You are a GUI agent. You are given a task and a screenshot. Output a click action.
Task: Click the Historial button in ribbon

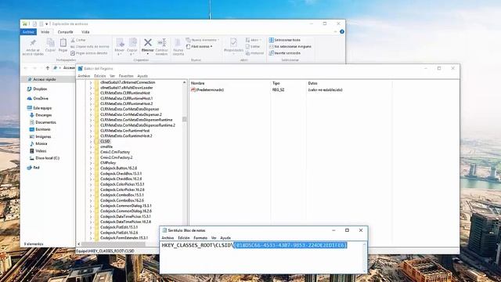coord(254,53)
